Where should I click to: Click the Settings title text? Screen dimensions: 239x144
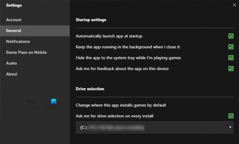coord(14,5)
